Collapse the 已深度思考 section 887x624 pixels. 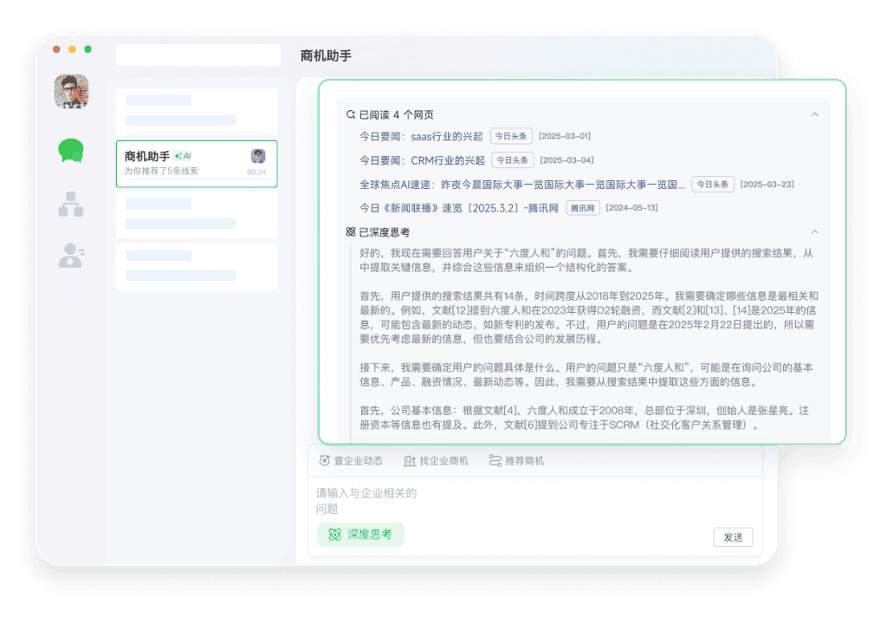tap(814, 232)
